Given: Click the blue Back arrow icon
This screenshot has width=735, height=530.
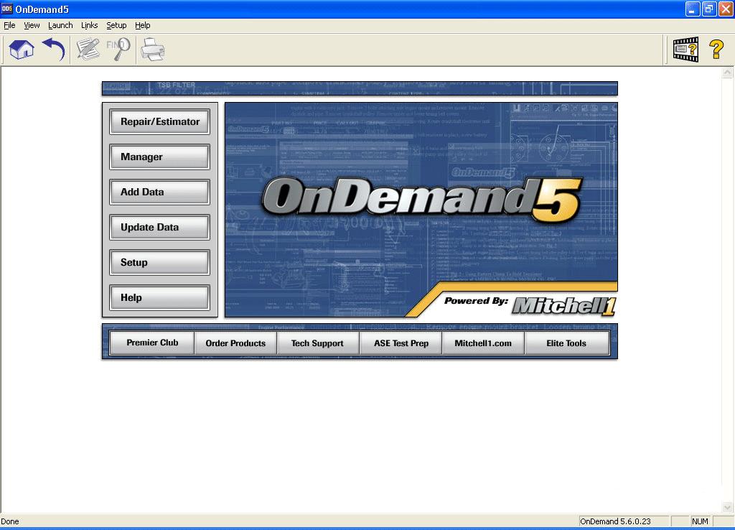Looking at the screenshot, I should pyautogui.click(x=53, y=50).
